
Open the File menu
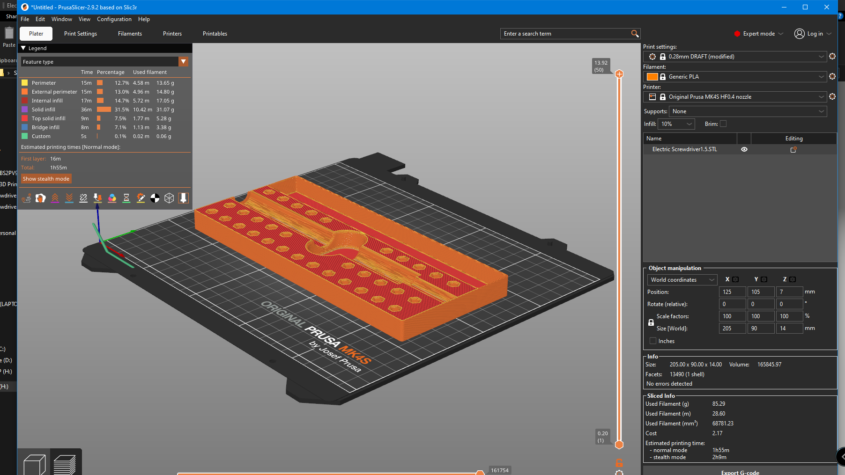[x=25, y=19]
